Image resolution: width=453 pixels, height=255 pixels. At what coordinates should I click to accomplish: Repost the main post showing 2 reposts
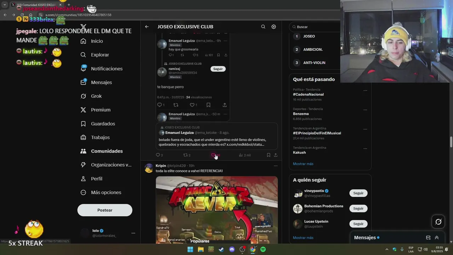[x=187, y=155]
